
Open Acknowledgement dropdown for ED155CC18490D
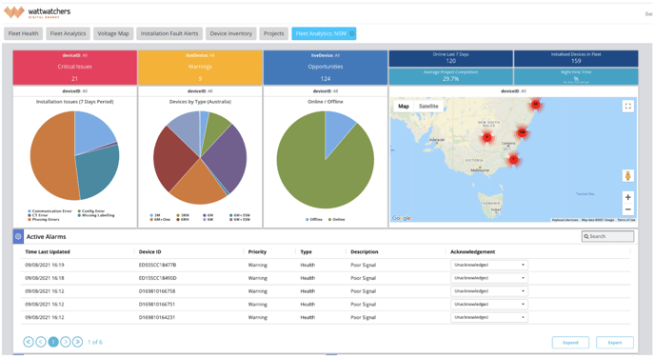click(x=488, y=278)
